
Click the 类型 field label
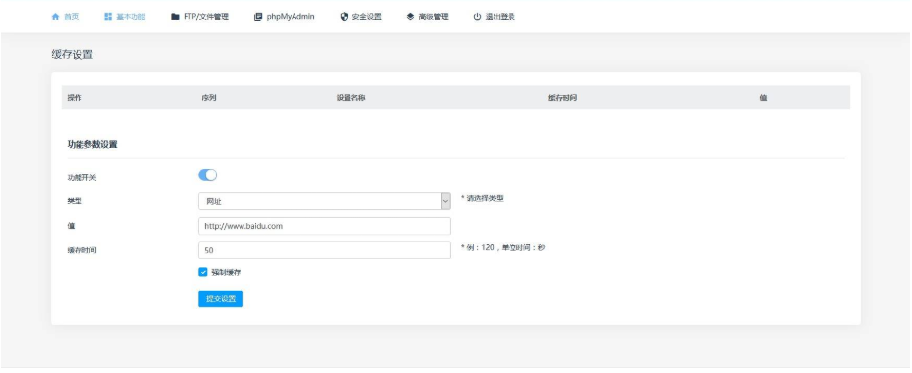click(75, 201)
